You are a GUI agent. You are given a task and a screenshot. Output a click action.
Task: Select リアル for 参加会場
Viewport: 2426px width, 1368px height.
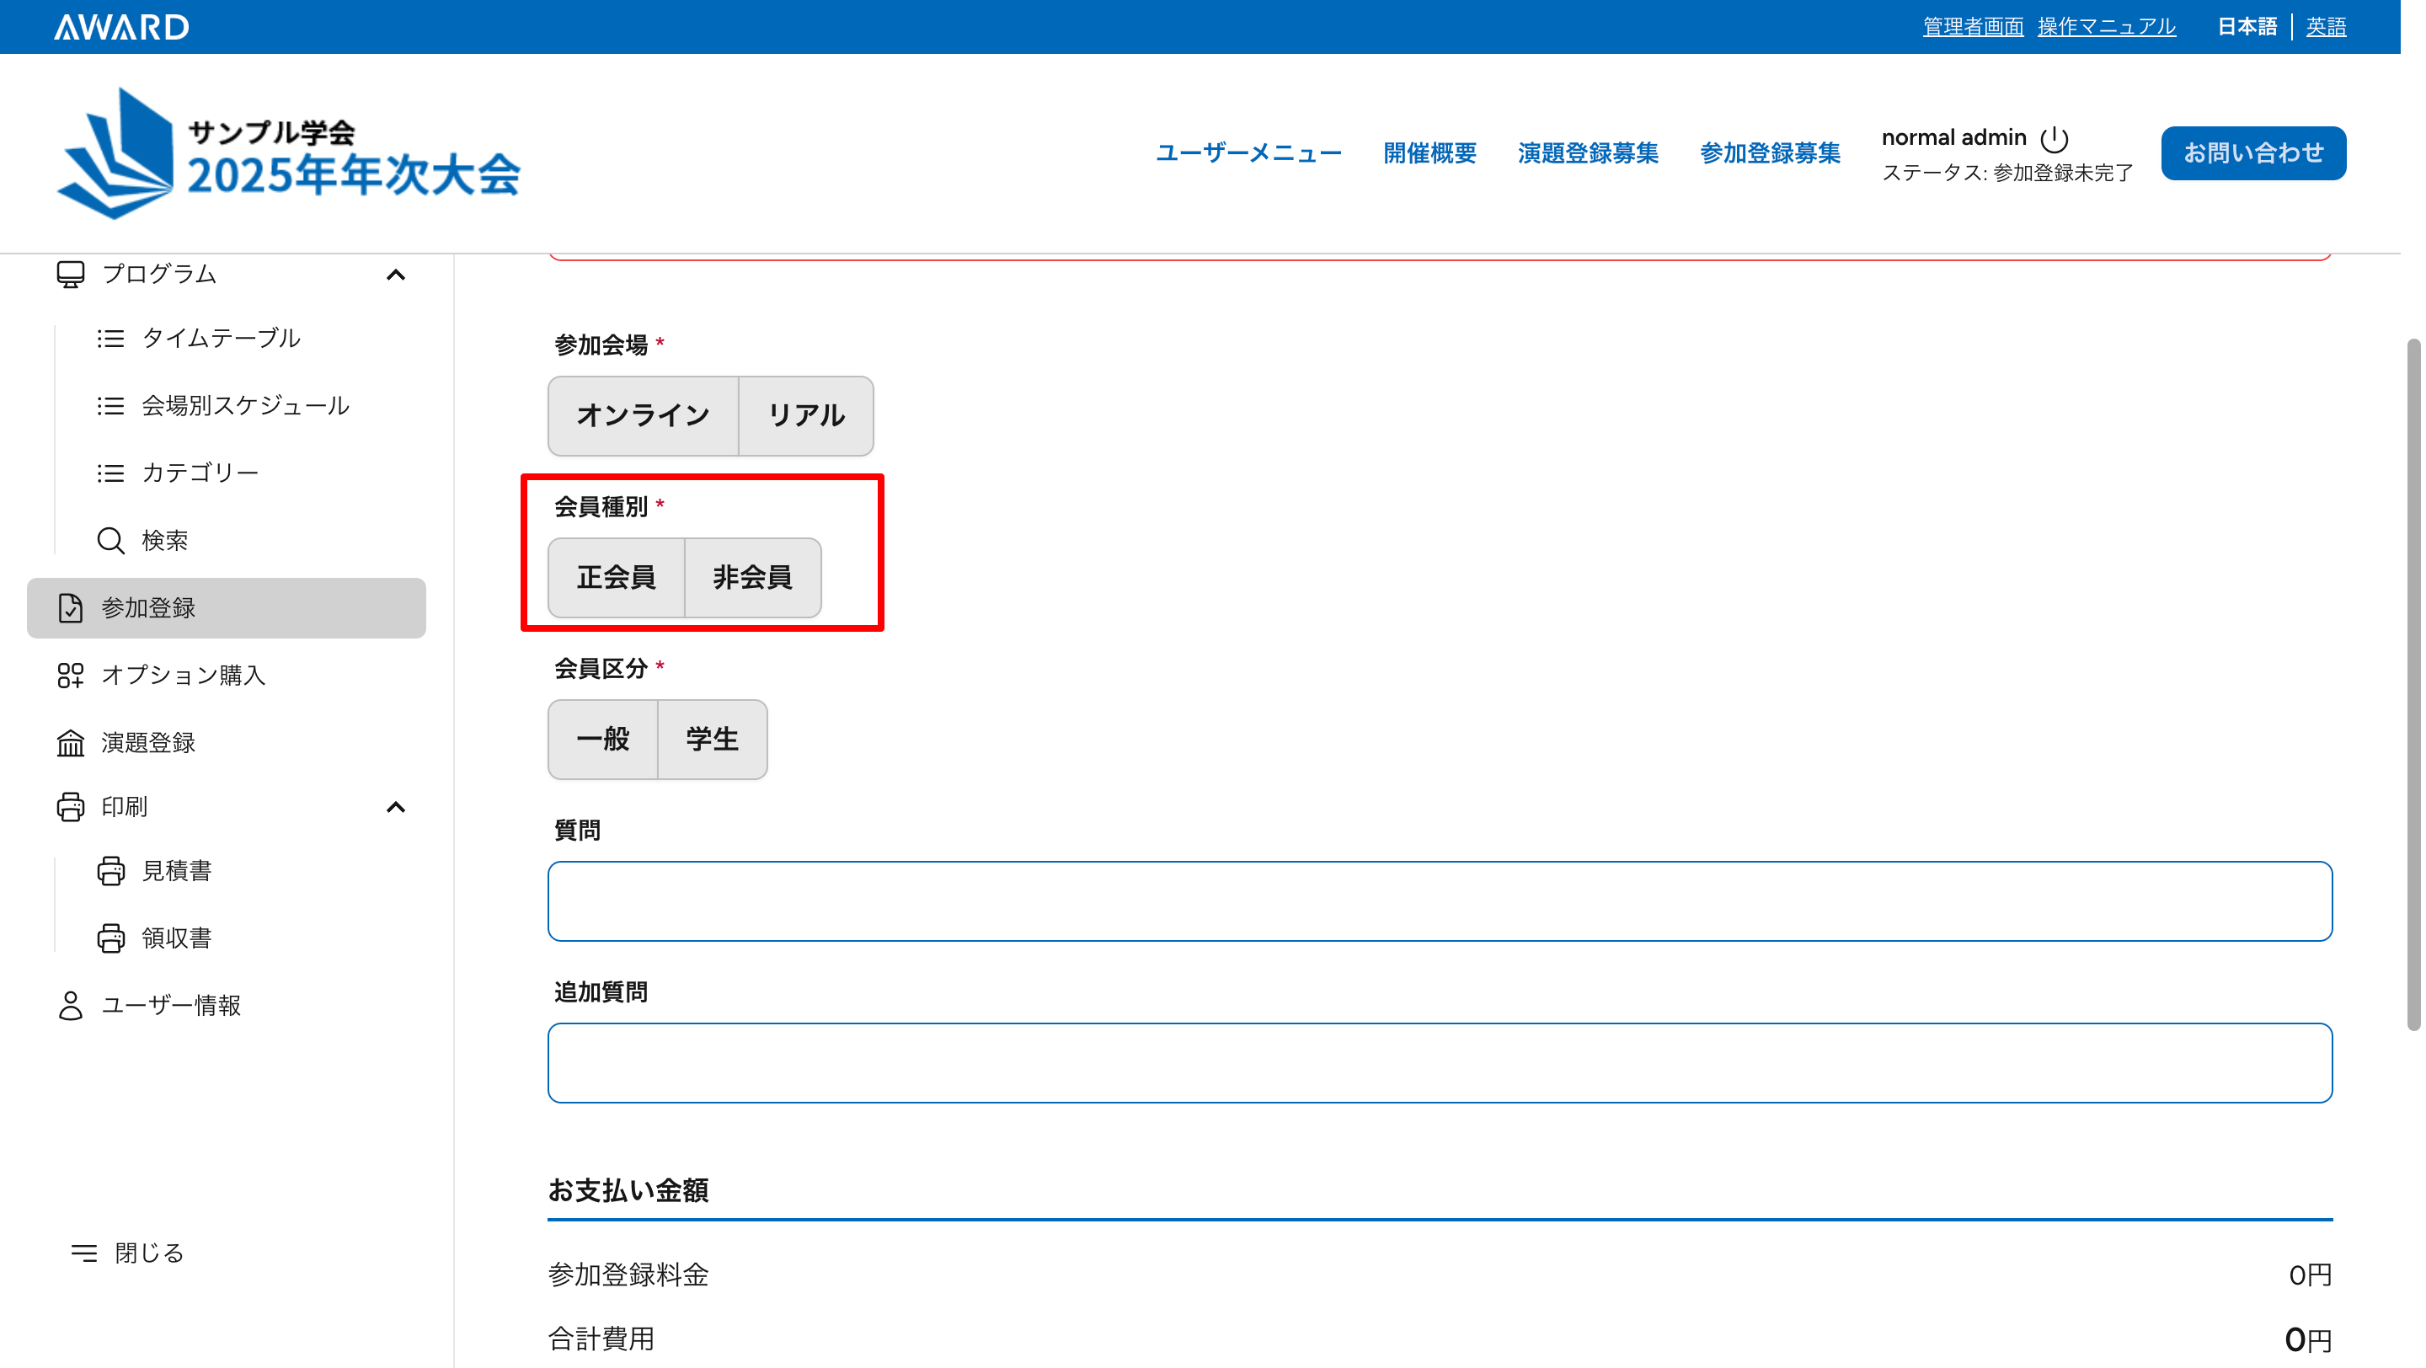[x=806, y=416]
